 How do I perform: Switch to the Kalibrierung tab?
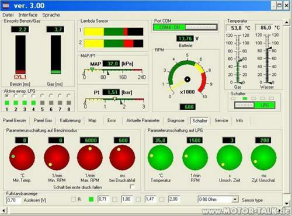coord(70,120)
